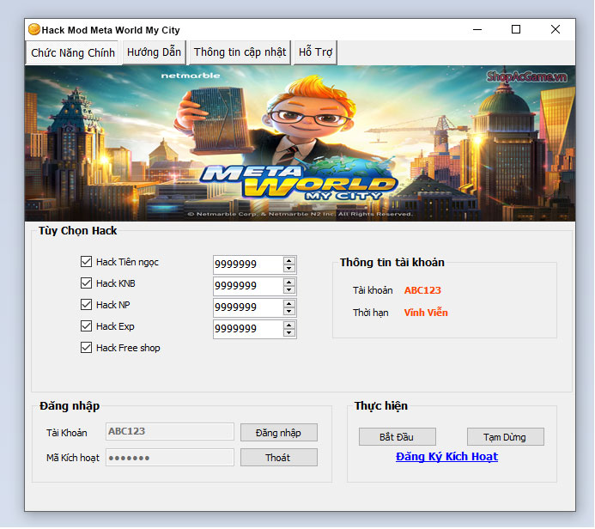Increment the Hack KNB spinner up arrow
Screen dimensions: 595x529
[289, 282]
